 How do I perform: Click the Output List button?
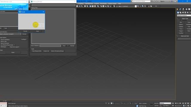[x=46, y=51]
